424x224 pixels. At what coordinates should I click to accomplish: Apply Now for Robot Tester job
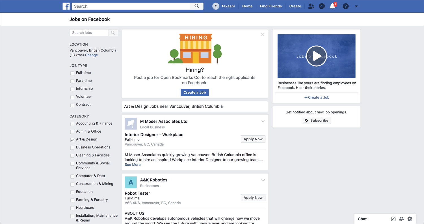tap(253, 198)
